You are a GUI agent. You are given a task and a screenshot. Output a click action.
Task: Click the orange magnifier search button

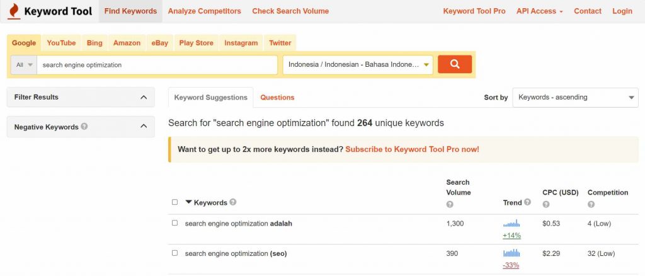[x=455, y=64]
